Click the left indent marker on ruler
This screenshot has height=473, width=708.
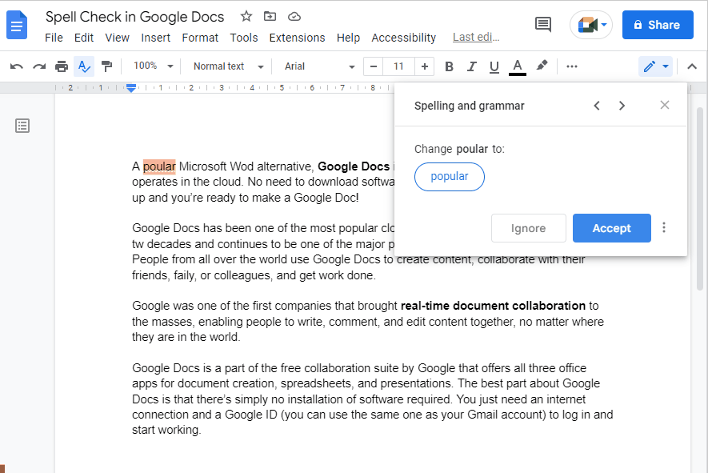click(131, 88)
